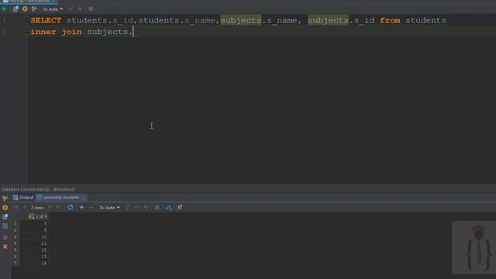Go to previous page of results
This screenshot has width=496, height=279.
(24, 208)
